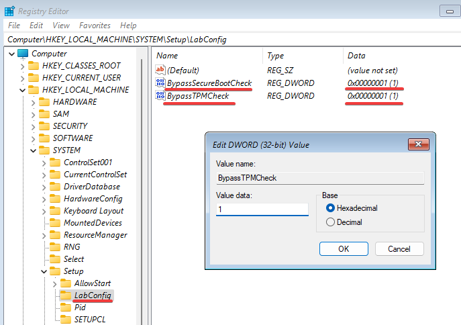
Task: Select the LabConfig folder icon
Action: point(65,295)
